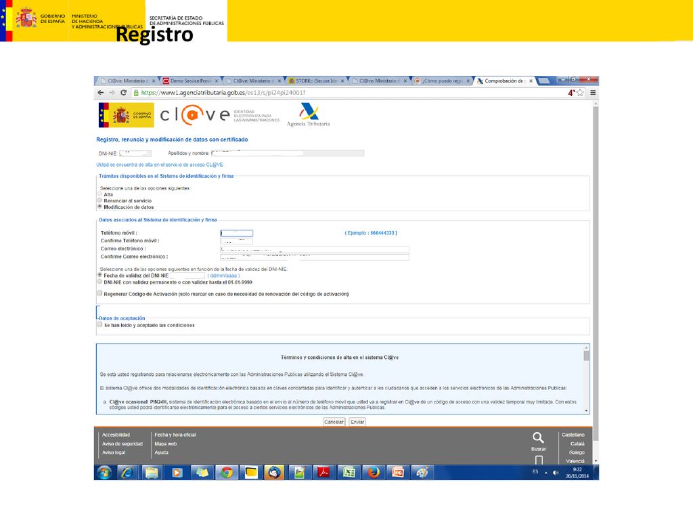Check Regenerar Código de Activación box
The width and height of the screenshot is (693, 520).
100,293
